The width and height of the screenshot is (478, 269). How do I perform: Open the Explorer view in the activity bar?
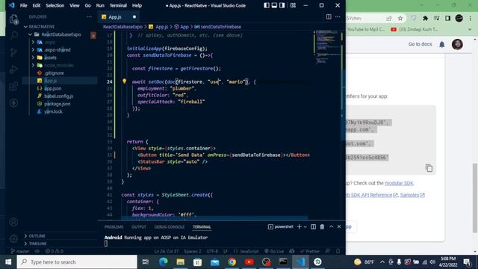click(13, 19)
